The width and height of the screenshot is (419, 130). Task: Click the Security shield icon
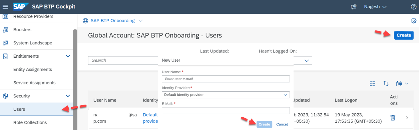[x=5, y=96]
